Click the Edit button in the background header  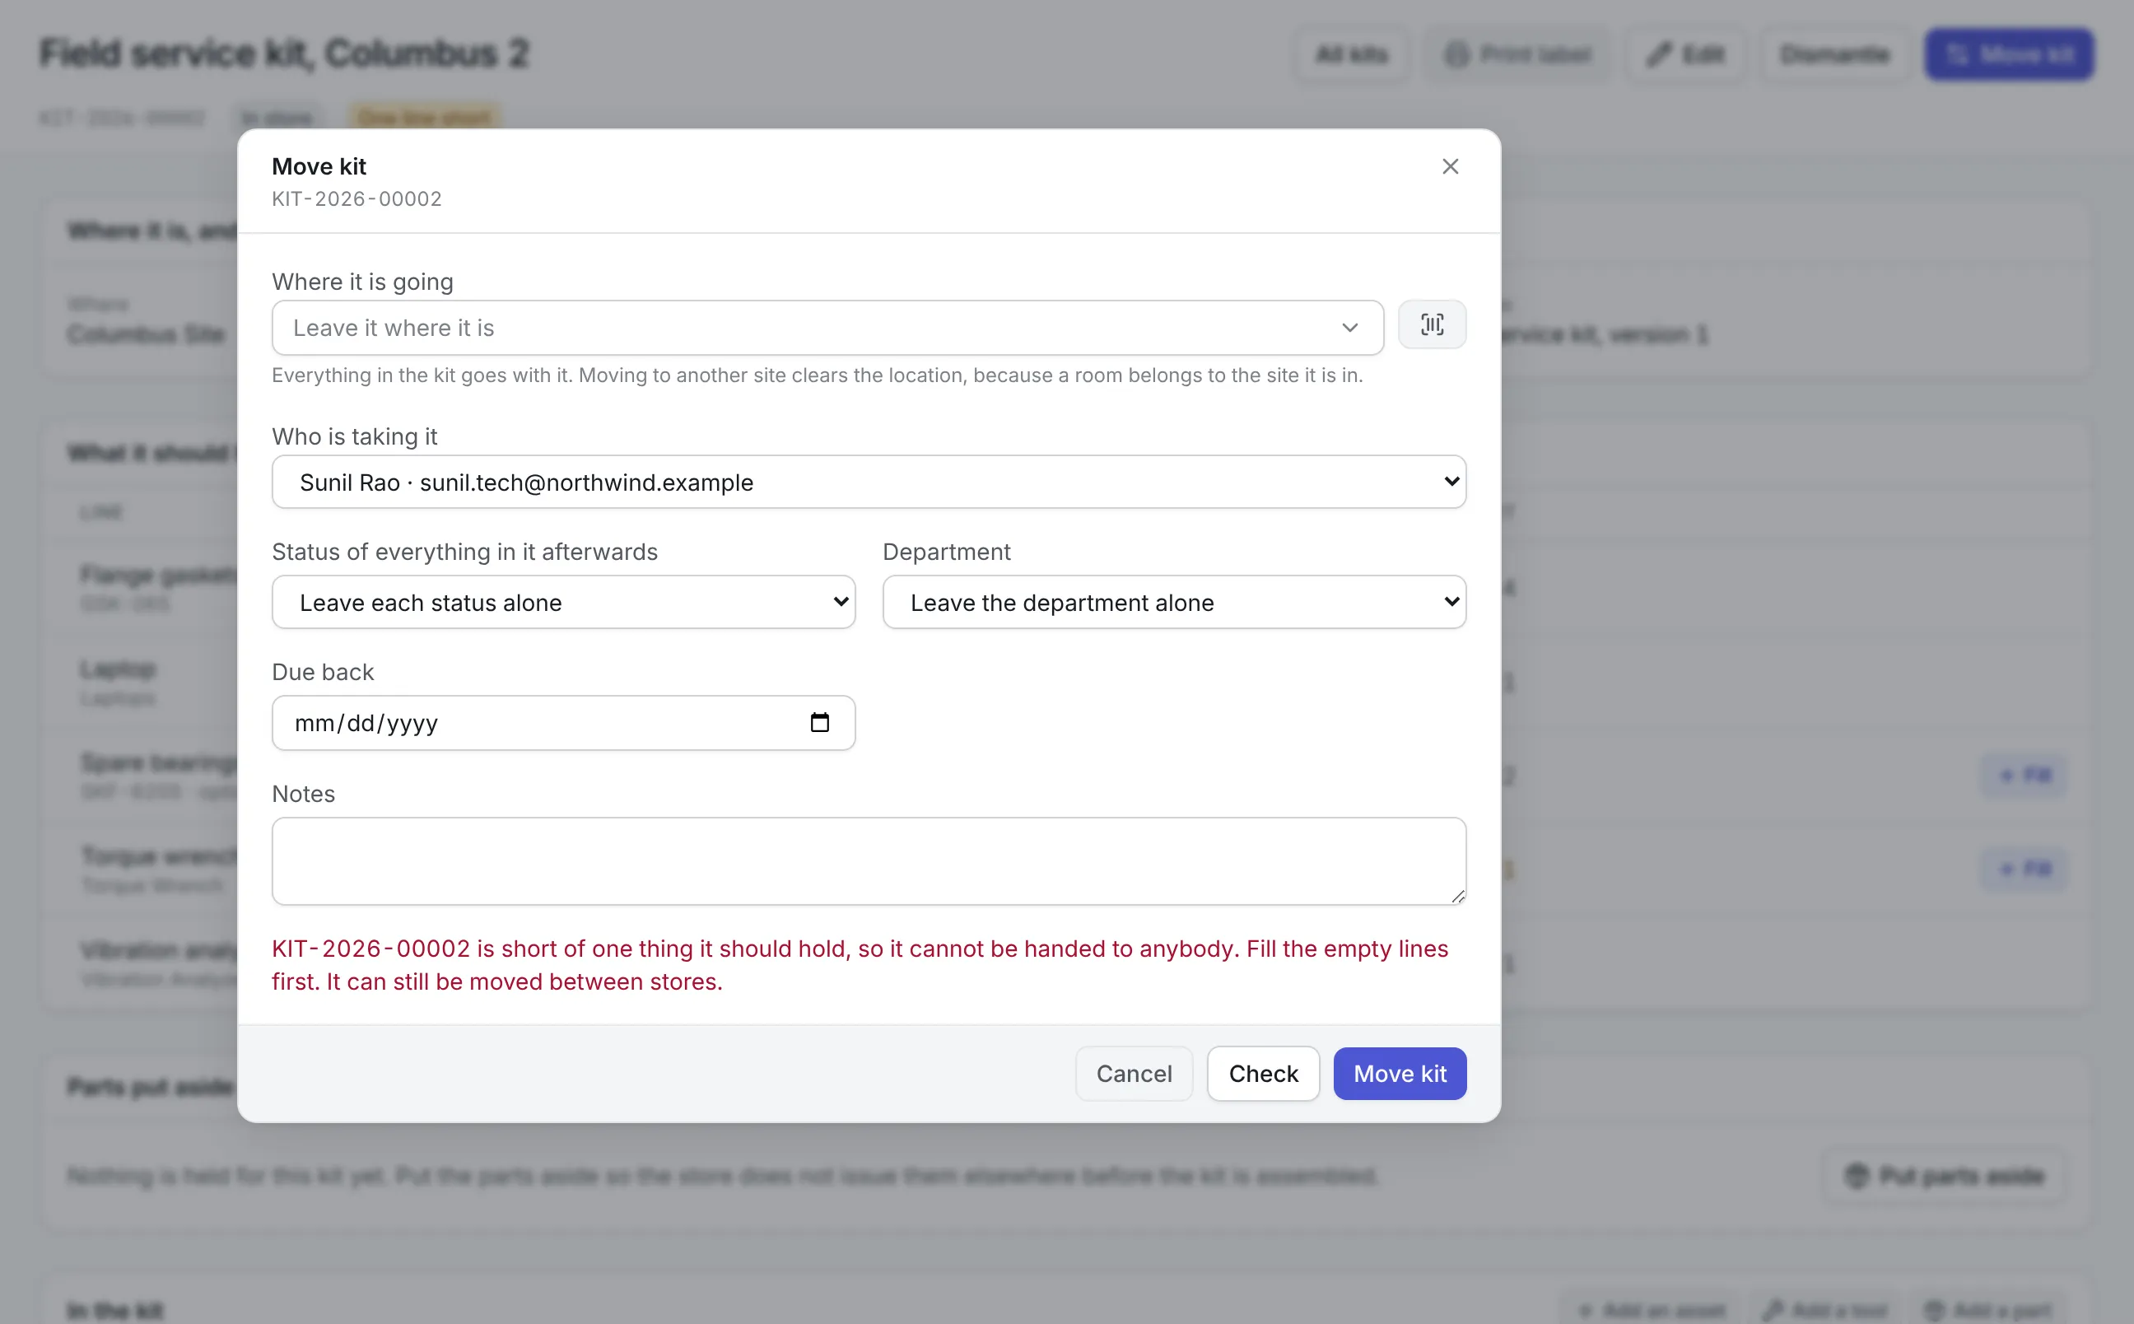pos(1685,54)
